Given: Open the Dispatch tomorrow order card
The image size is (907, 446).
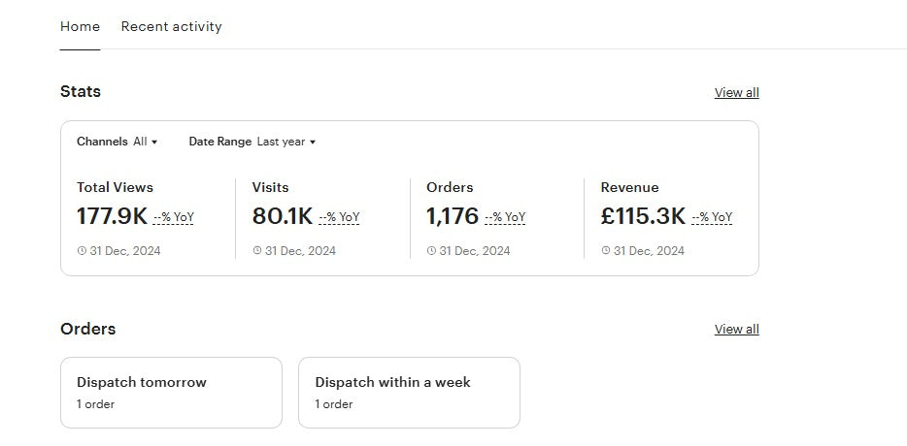Looking at the screenshot, I should 171,392.
